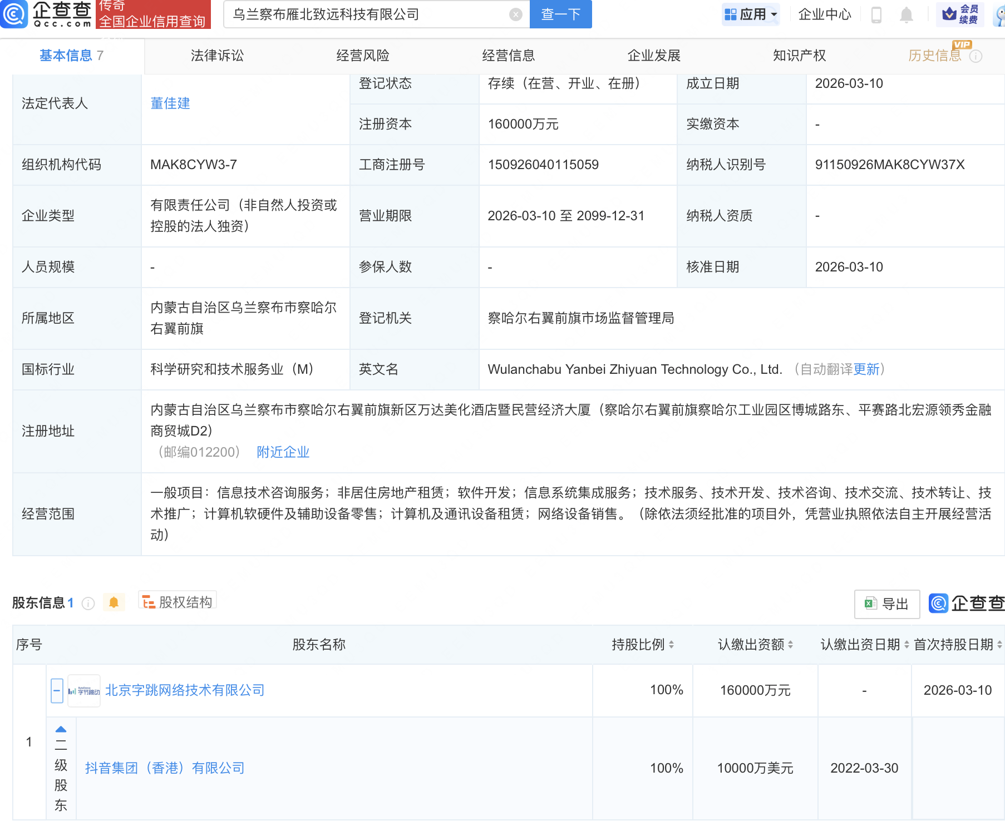The width and height of the screenshot is (1005, 821).
Task: Collapse the 二级股东 section arrow
Action: click(61, 729)
